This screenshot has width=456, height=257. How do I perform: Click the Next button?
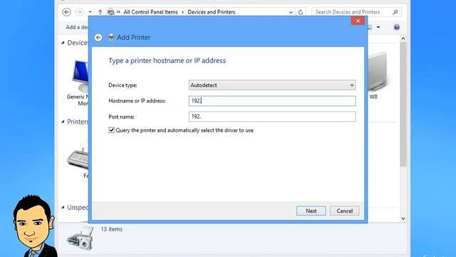(311, 211)
